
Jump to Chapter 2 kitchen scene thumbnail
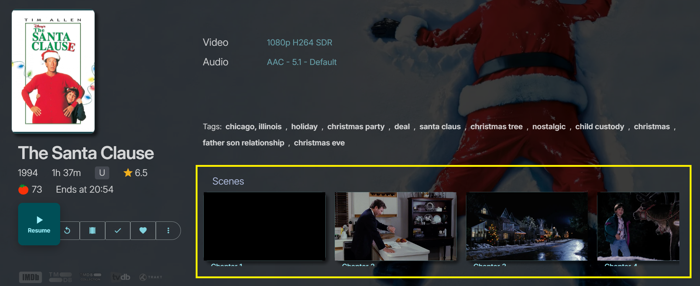(x=395, y=226)
